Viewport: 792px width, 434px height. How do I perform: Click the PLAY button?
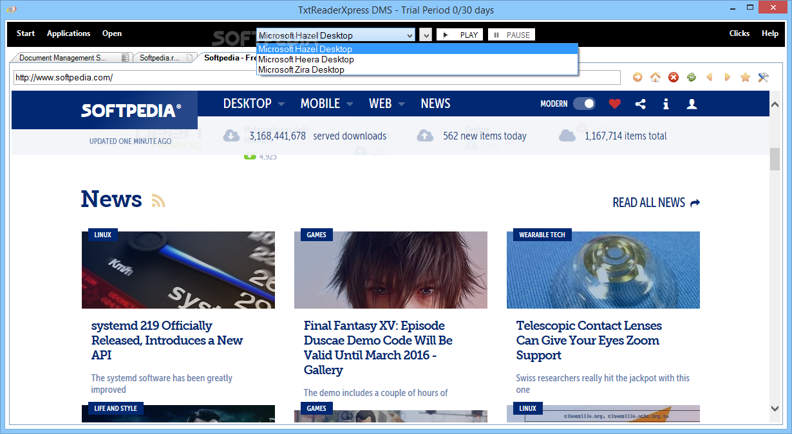[460, 35]
